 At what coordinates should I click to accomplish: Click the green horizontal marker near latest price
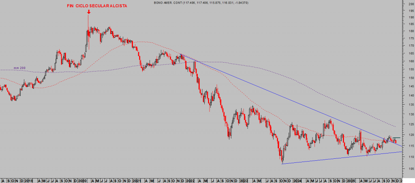click(396, 138)
